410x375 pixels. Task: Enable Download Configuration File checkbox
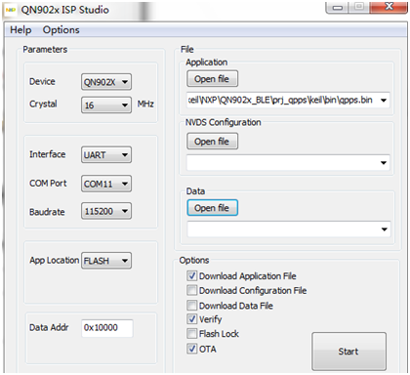click(191, 290)
